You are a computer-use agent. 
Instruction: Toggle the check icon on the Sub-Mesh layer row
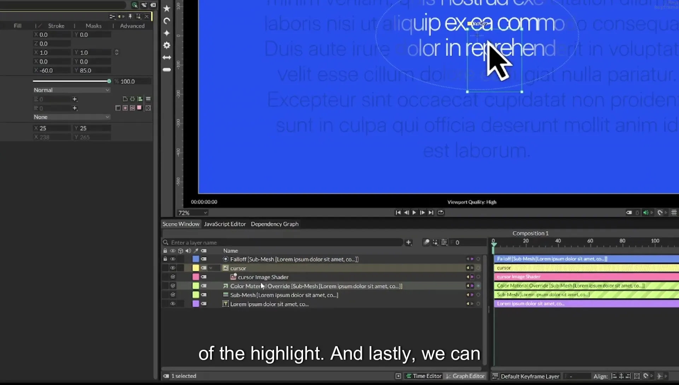tap(173, 295)
